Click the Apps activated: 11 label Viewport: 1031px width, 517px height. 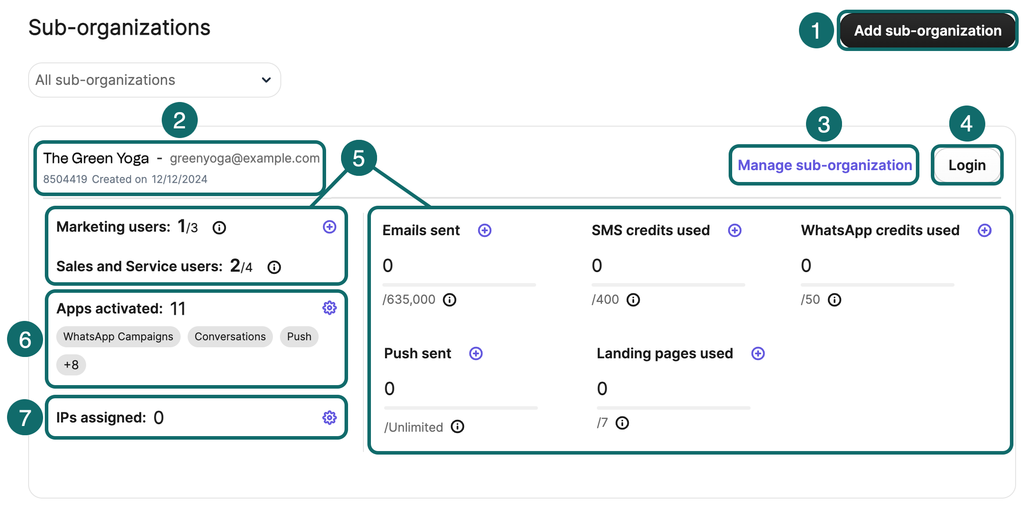[x=121, y=309]
